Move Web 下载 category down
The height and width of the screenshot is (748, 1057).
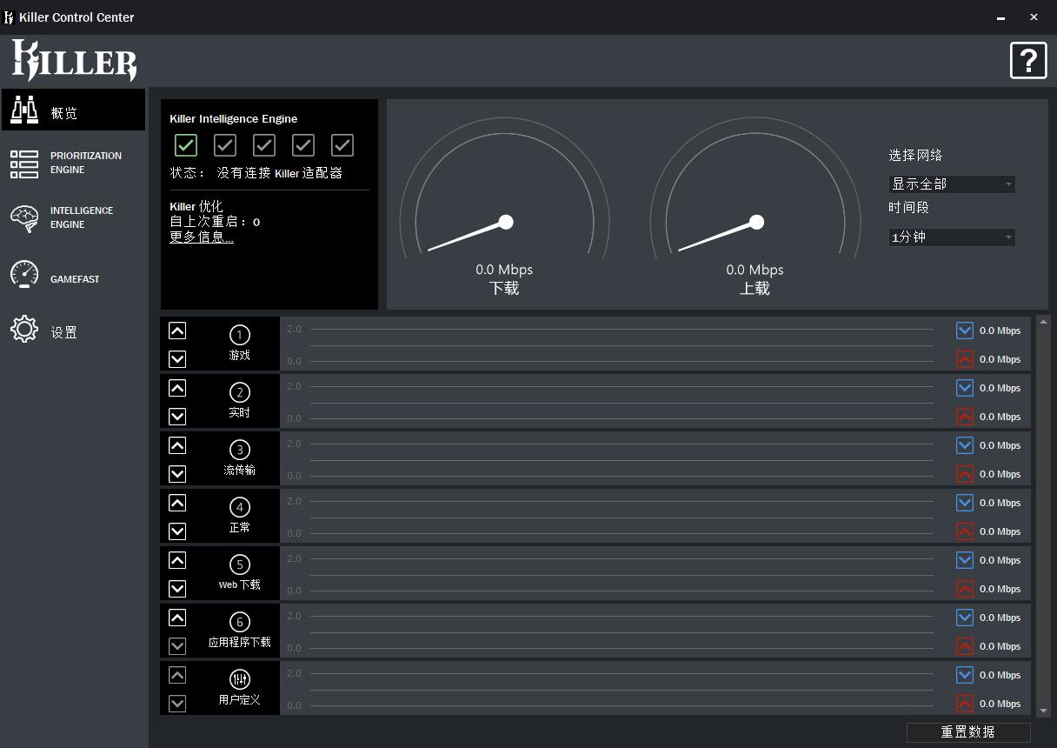(177, 588)
